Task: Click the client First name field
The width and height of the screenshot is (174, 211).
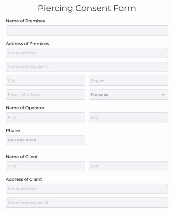Action: click(46, 166)
